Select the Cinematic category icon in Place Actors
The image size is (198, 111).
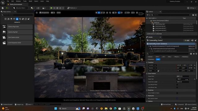click(x=17, y=19)
